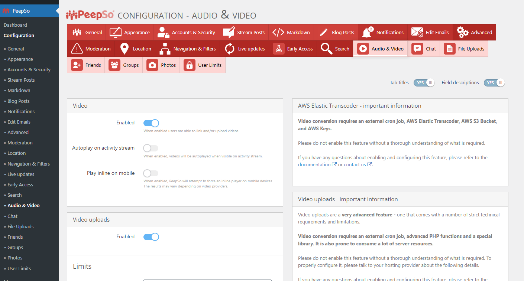Open Accounts & Security icon tab
The height and width of the screenshot is (281, 524).
[x=163, y=32]
